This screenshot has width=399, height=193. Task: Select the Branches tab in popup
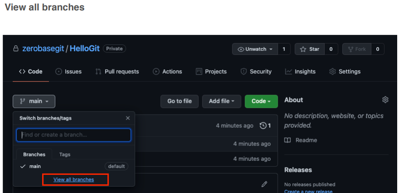click(x=34, y=154)
